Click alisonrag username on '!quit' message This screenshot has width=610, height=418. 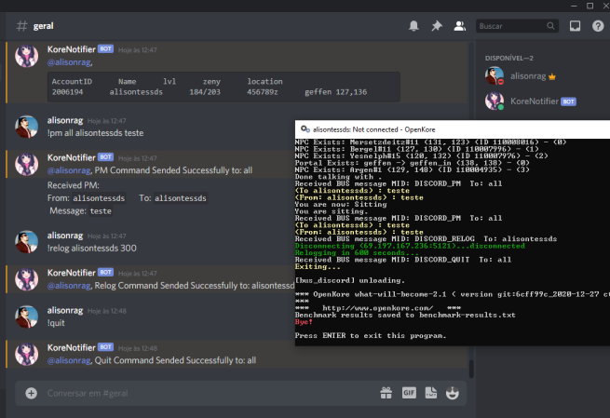click(x=65, y=310)
